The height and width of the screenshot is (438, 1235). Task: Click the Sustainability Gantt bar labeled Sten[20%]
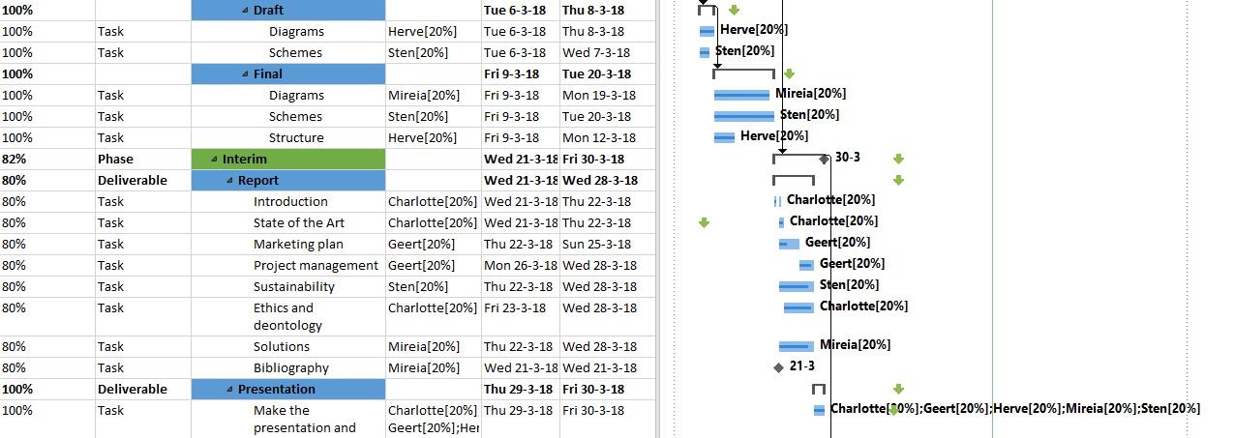[x=796, y=286]
